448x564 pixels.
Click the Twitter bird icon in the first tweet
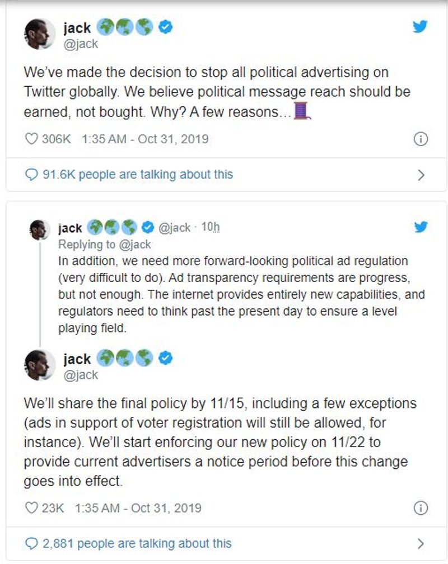pos(421,26)
